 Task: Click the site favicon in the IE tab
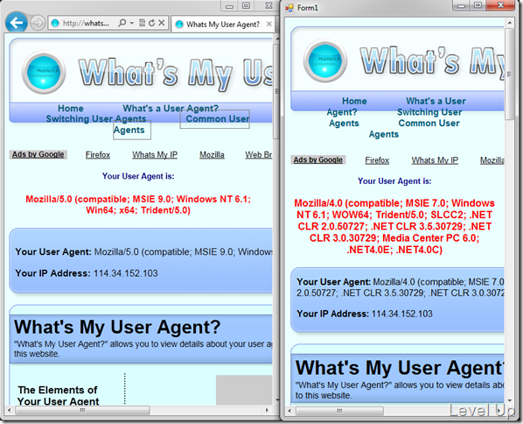(x=179, y=24)
